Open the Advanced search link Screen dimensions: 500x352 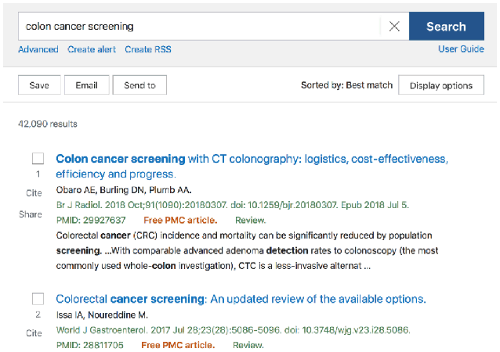pos(38,49)
